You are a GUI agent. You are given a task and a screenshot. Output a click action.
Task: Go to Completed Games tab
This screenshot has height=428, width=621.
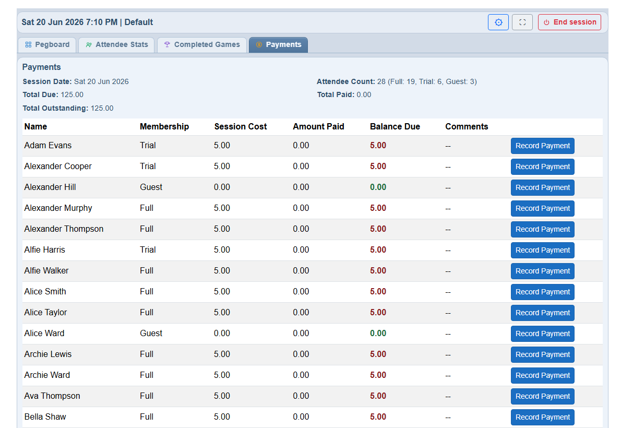pos(202,45)
